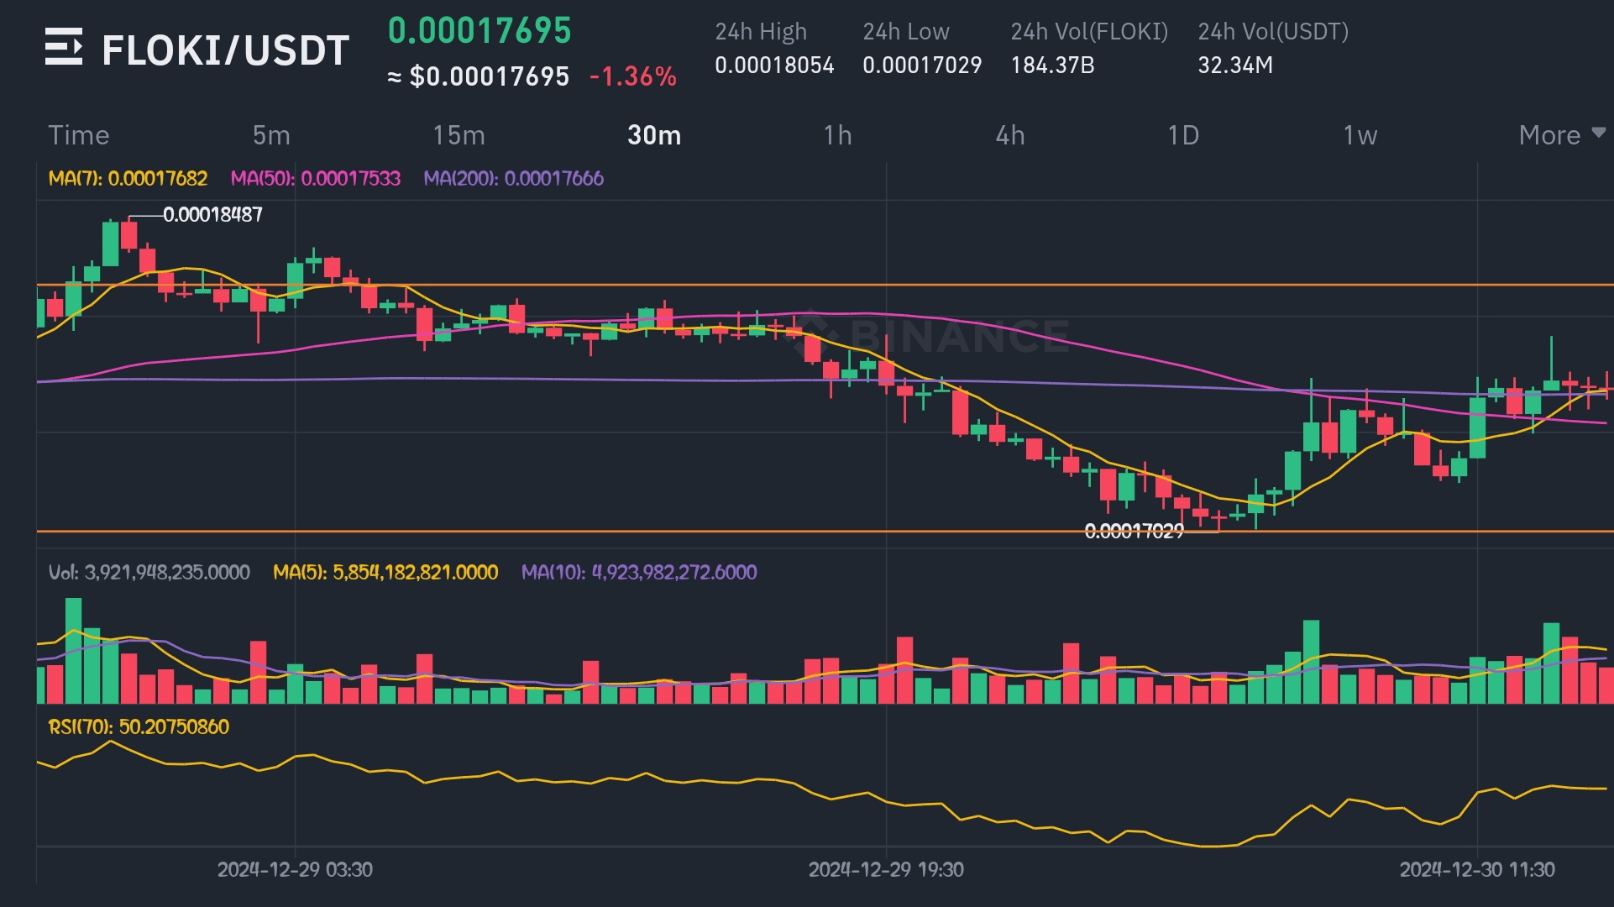
Task: Expand the More timeframes dropdown
Action: point(1560,135)
